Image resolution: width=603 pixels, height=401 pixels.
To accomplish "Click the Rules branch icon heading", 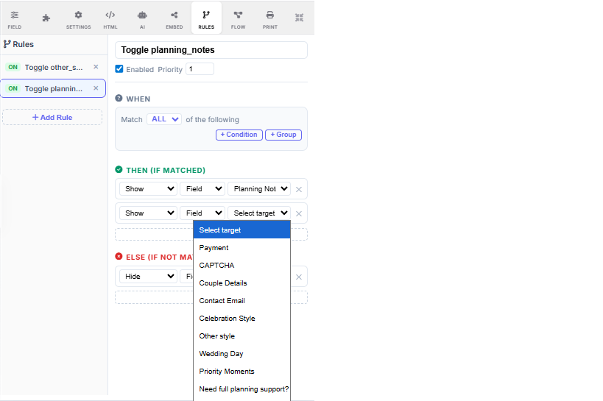I will click(x=7, y=44).
